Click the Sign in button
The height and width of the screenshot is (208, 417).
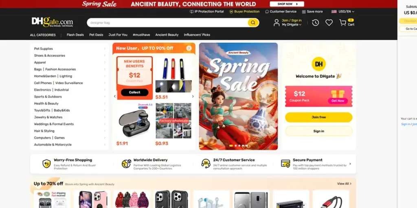(x=318, y=131)
